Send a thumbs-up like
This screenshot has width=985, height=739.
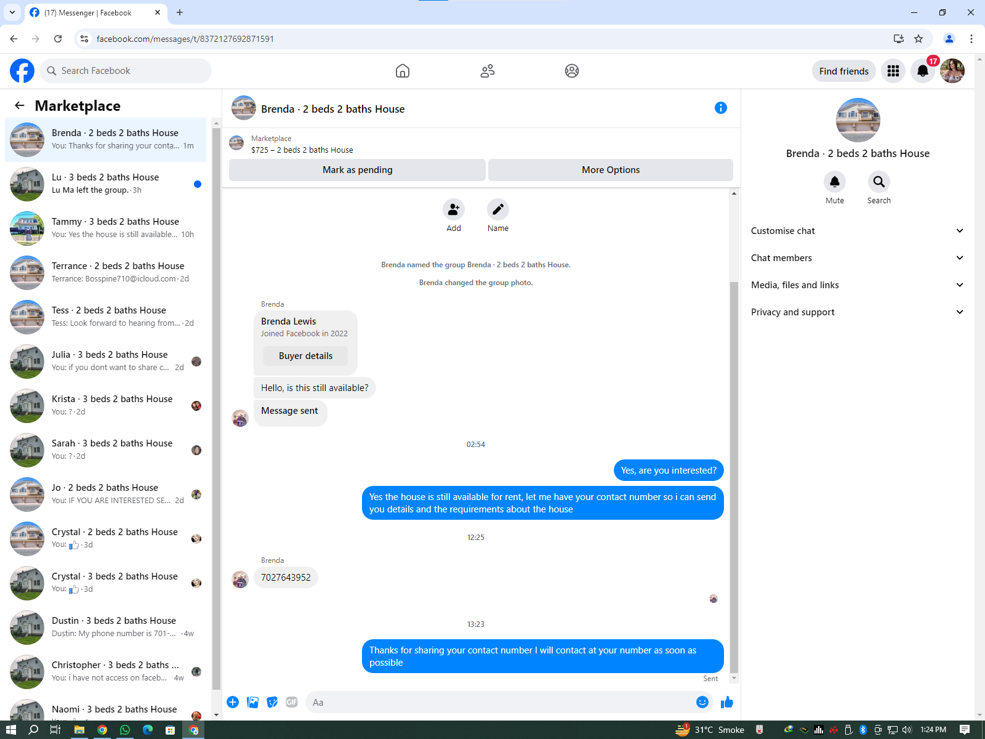pos(727,702)
